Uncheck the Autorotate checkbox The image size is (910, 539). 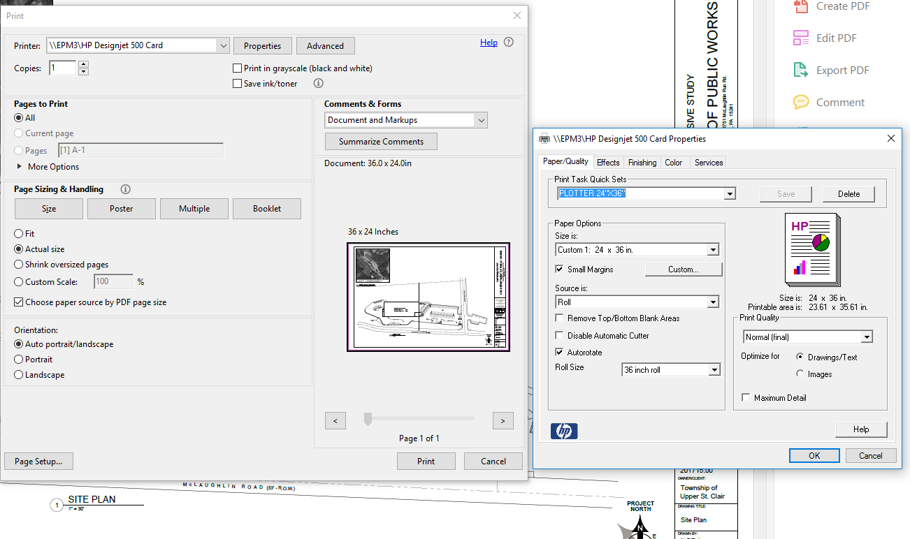(x=559, y=353)
